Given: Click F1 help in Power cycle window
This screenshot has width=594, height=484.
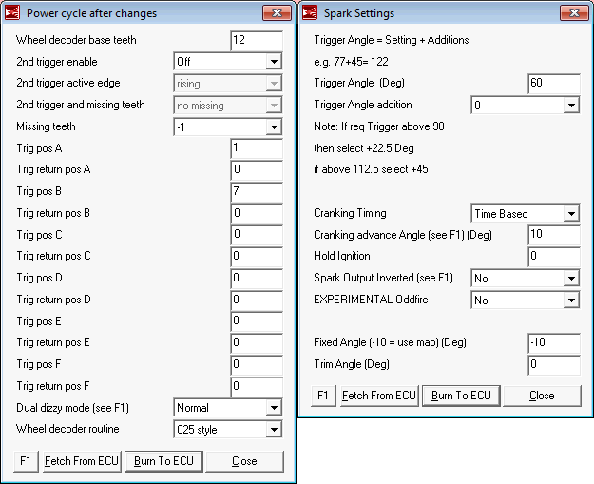Looking at the screenshot, I should click(x=26, y=461).
